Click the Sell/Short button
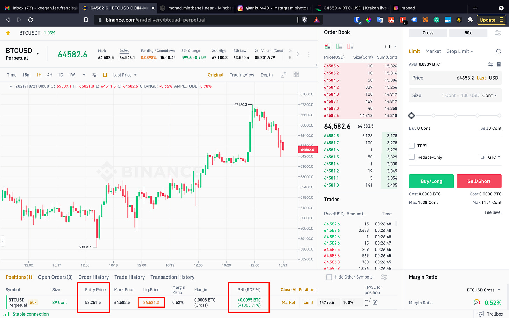Screen dimensions: 509x318 coord(479,181)
